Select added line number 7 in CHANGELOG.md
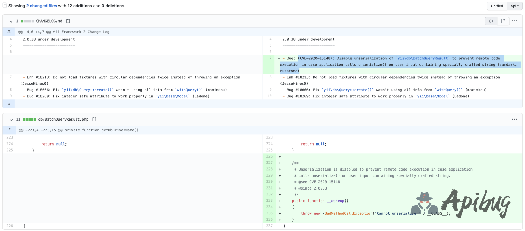525x231 pixels. 270,58
